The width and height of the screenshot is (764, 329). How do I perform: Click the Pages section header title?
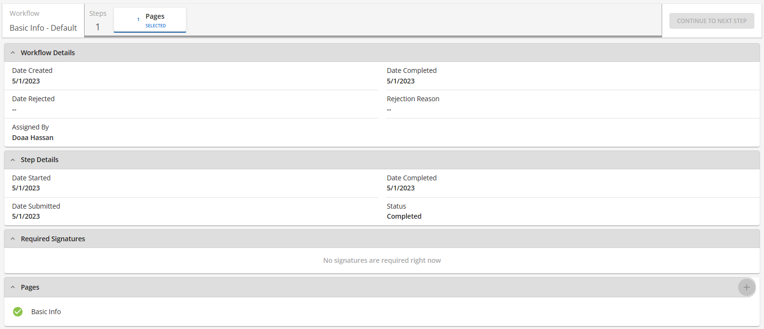[x=30, y=287]
